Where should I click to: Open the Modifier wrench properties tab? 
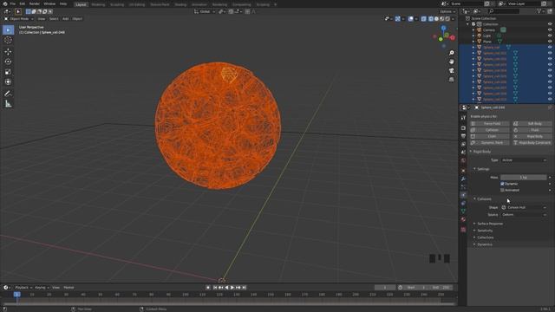(x=463, y=179)
